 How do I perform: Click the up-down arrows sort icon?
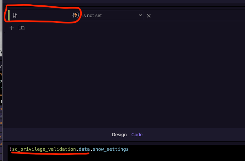15,16
